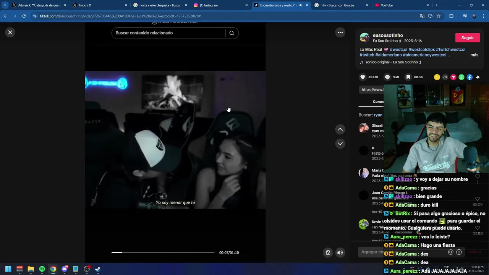The height and width of the screenshot is (275, 489).
Task: Translate this page icon
Action: [422, 16]
